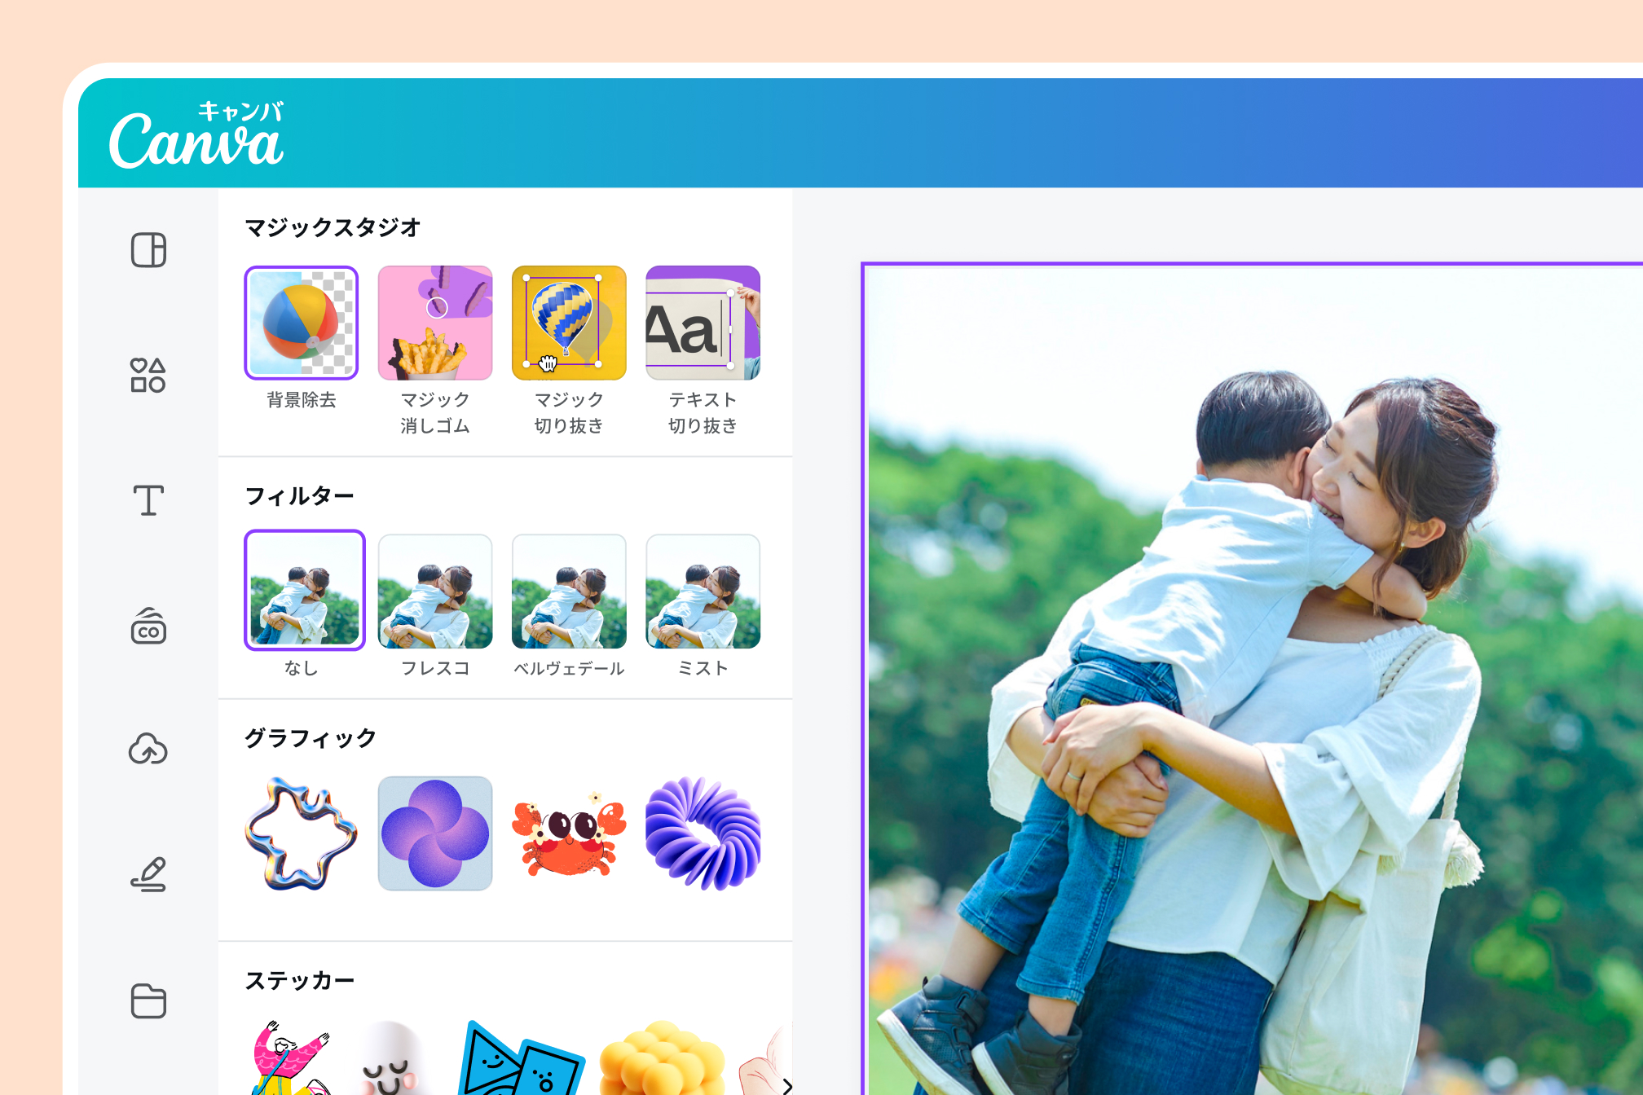Open the Design templates sidebar icon
Screen dimensions: 1643x1095
[148, 249]
